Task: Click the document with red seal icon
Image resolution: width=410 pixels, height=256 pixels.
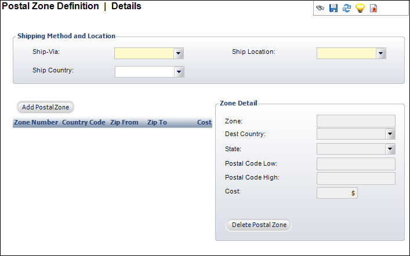Action: (x=373, y=9)
